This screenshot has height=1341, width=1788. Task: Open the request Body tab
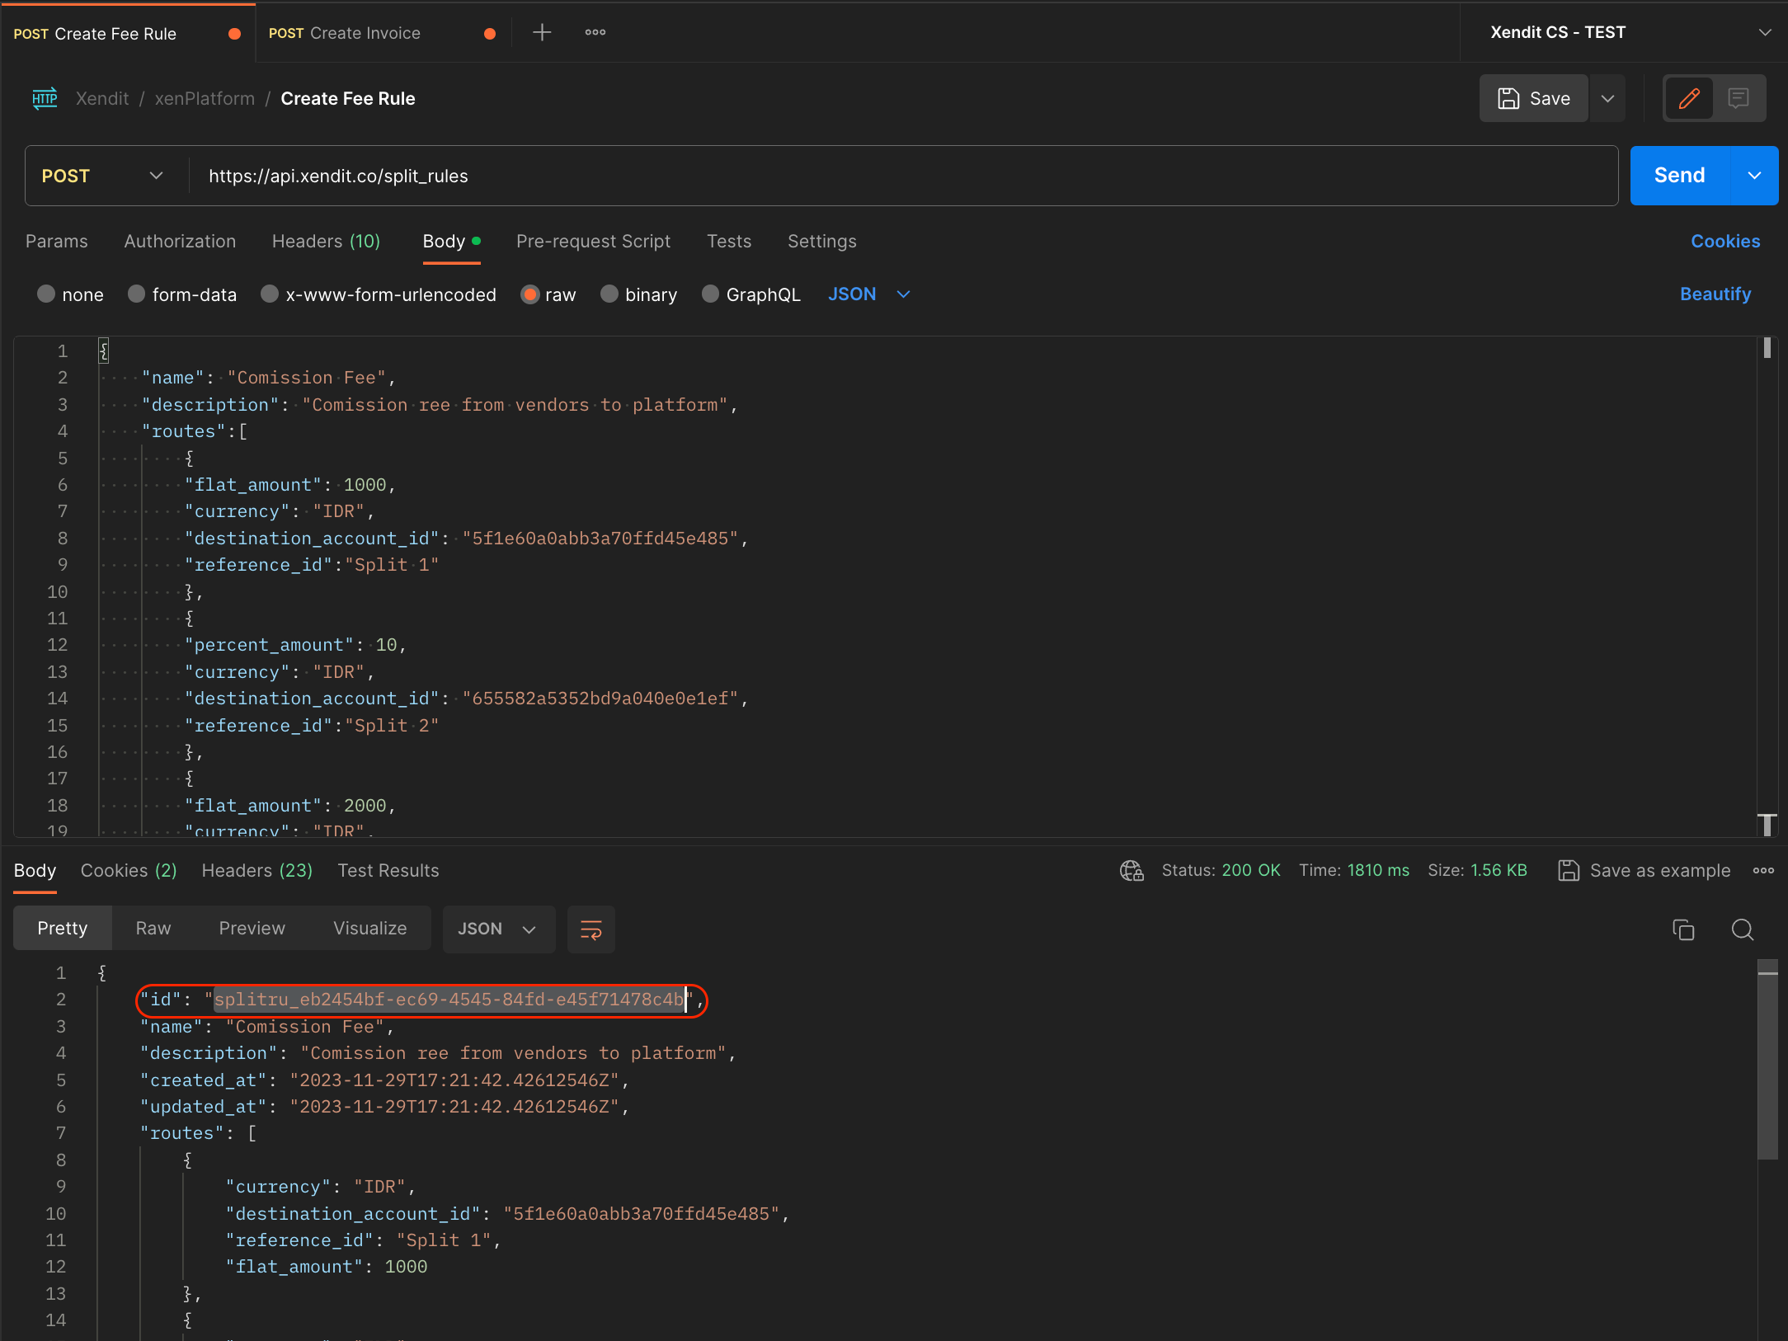point(451,241)
